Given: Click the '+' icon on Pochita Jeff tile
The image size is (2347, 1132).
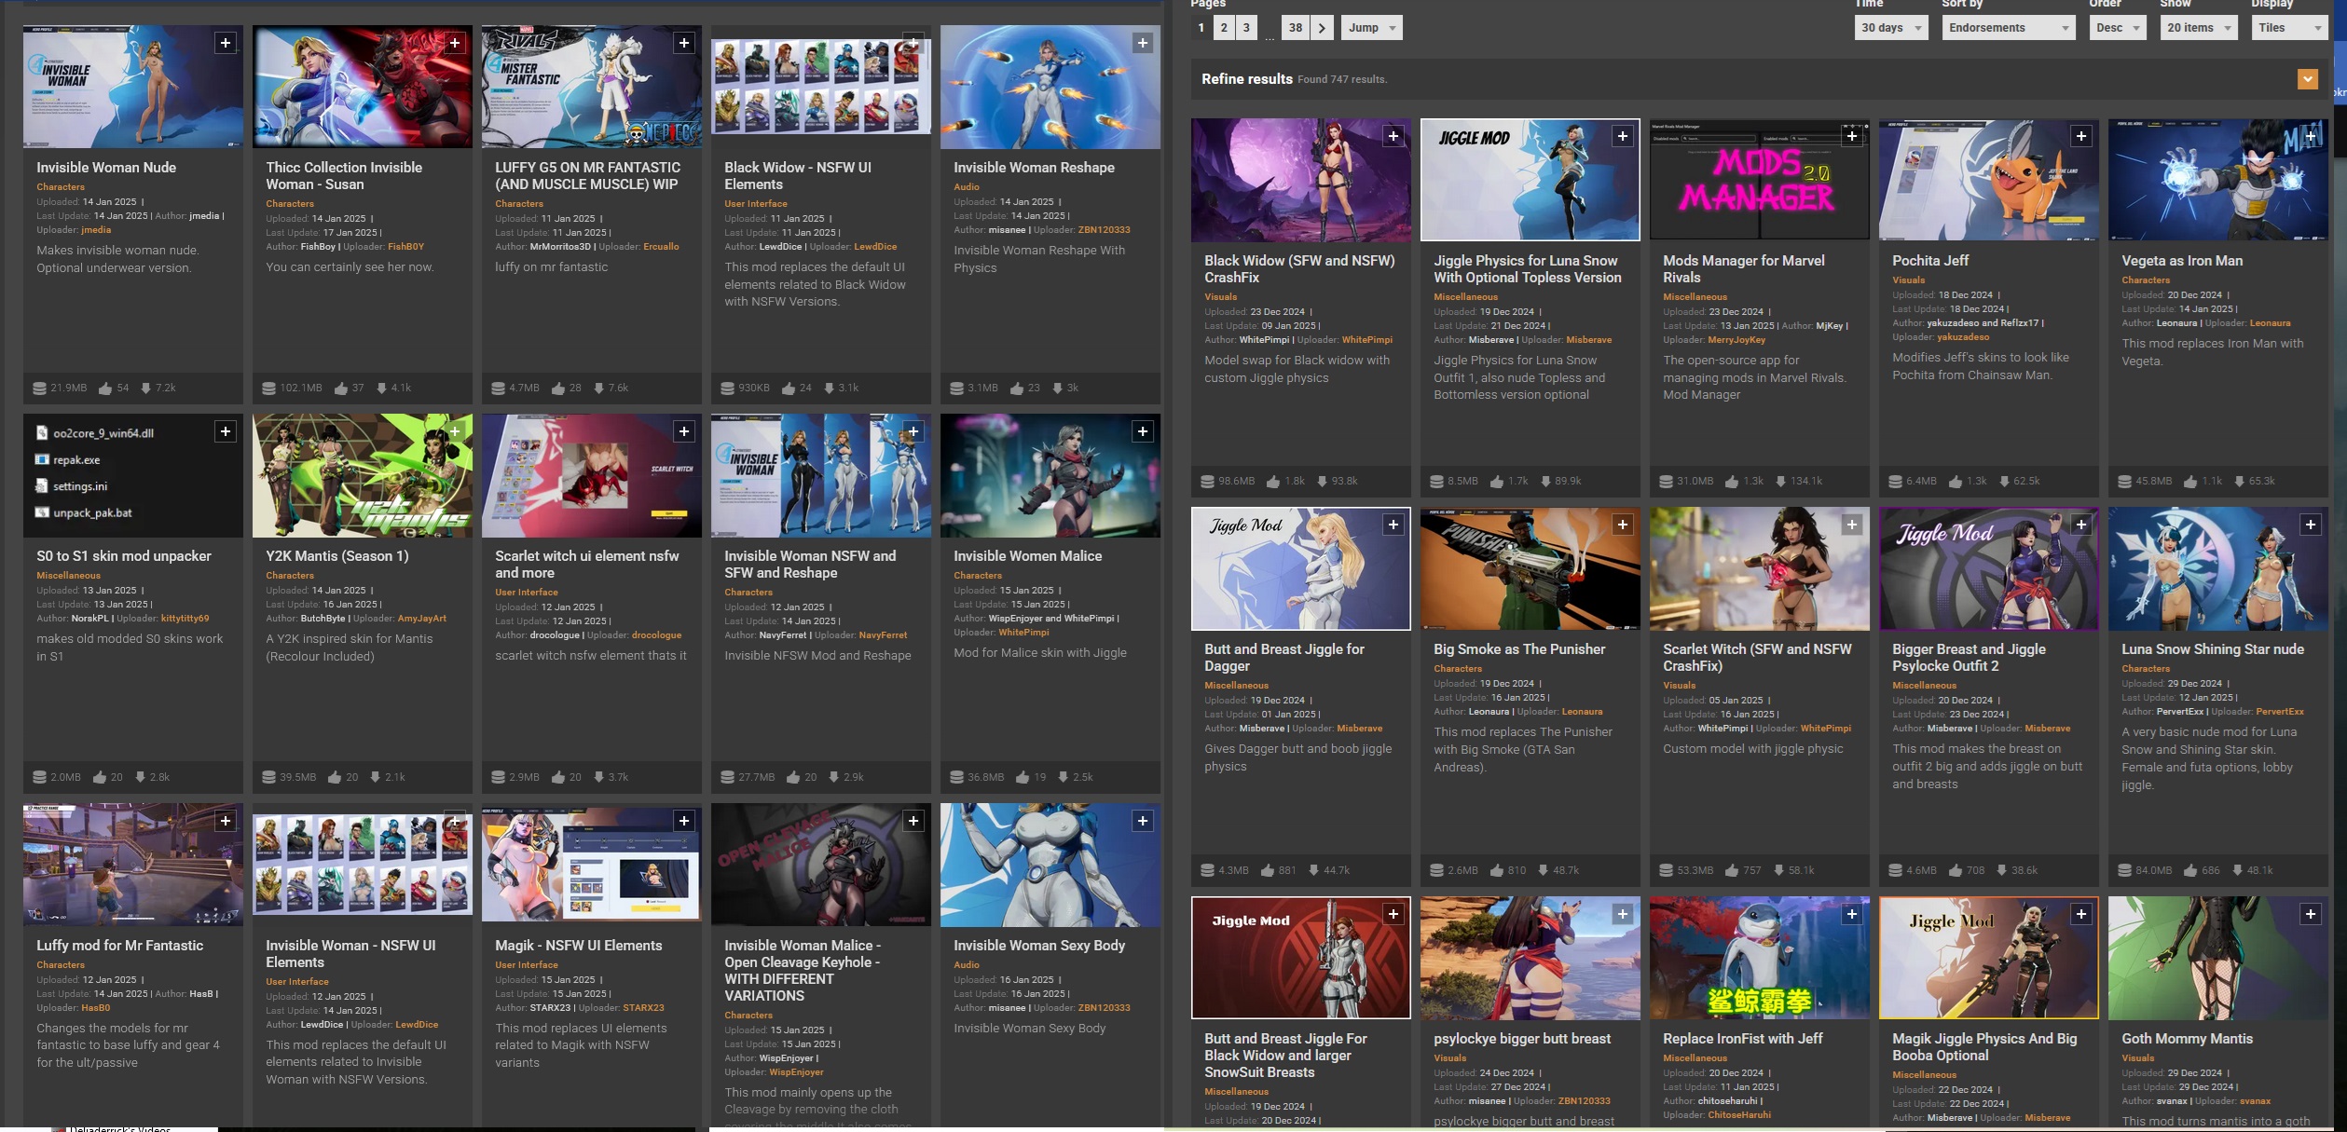Looking at the screenshot, I should (x=2080, y=135).
